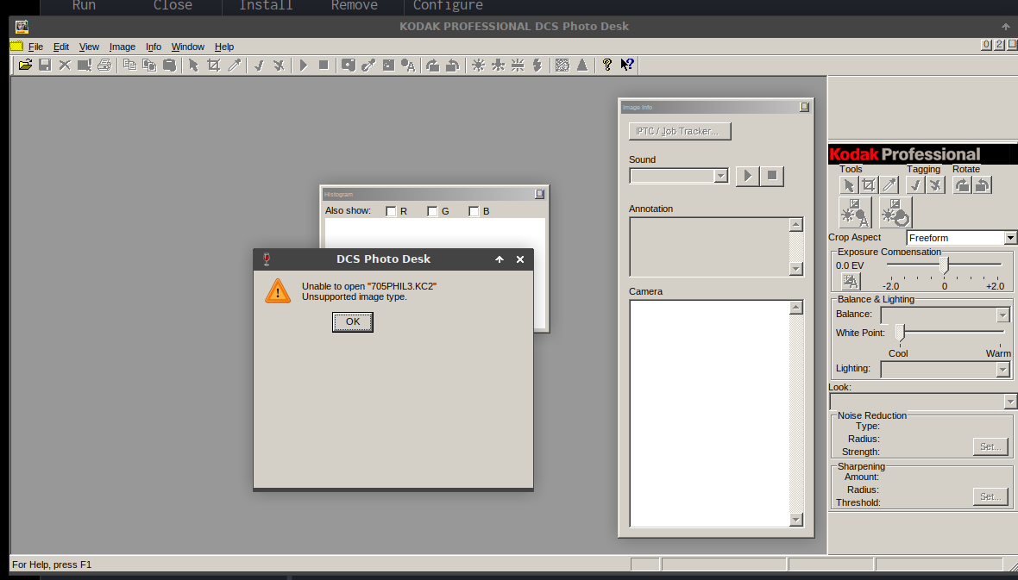Click OK in the error dialog
This screenshot has height=580, width=1018.
(x=353, y=321)
